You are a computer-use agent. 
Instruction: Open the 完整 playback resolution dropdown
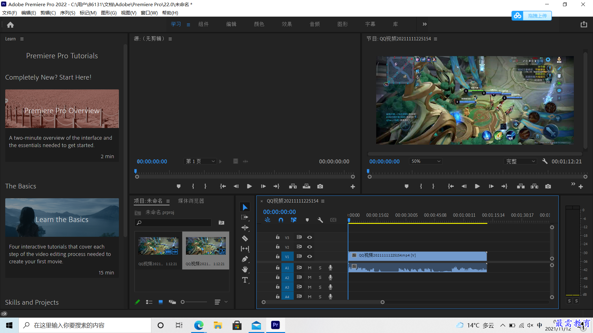point(520,161)
